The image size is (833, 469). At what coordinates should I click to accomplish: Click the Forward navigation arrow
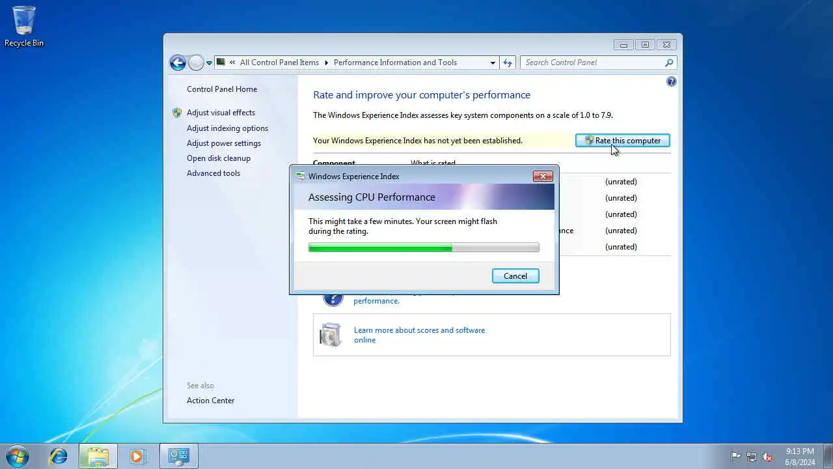pos(196,63)
